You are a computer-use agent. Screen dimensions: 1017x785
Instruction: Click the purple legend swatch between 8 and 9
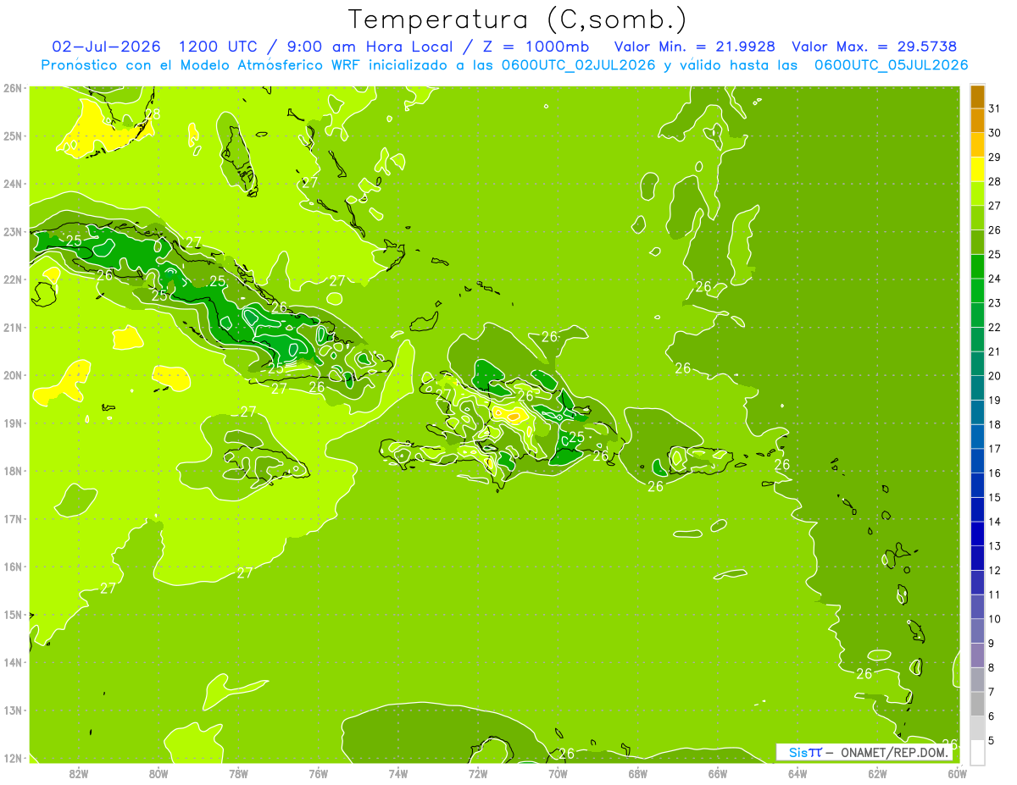coord(977,655)
